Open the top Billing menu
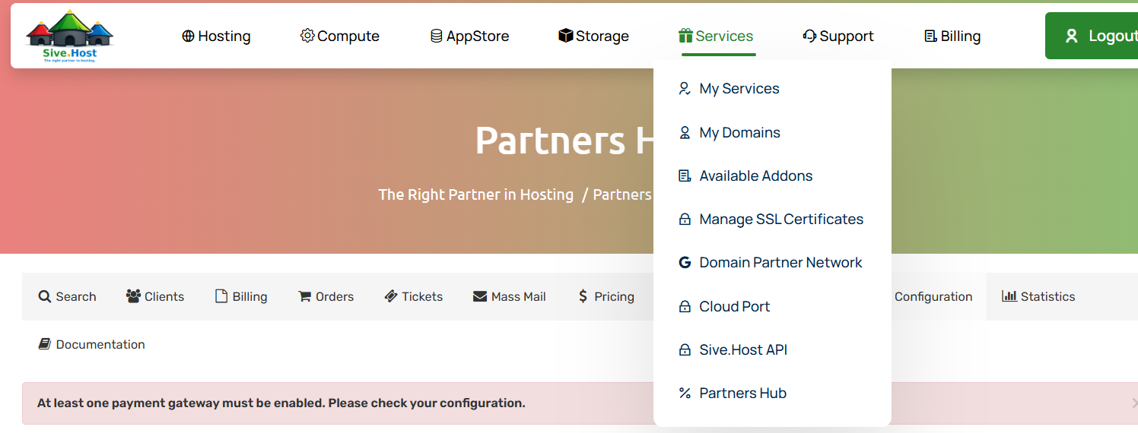Viewport: 1138px width, 433px height. pyautogui.click(x=953, y=36)
